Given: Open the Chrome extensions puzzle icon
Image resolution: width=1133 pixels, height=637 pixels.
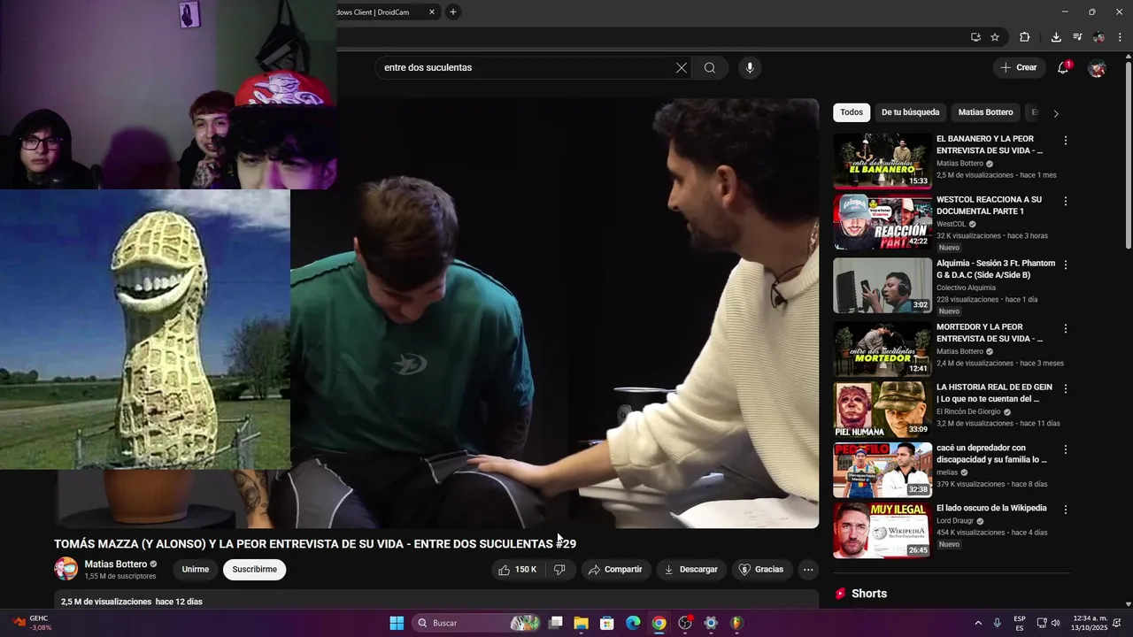Looking at the screenshot, I should click(x=1025, y=37).
